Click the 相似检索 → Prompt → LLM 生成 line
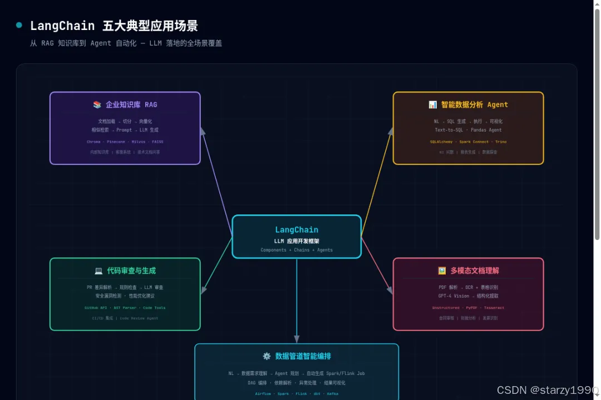Viewport: 601px width, 400px height. pyautogui.click(x=125, y=130)
